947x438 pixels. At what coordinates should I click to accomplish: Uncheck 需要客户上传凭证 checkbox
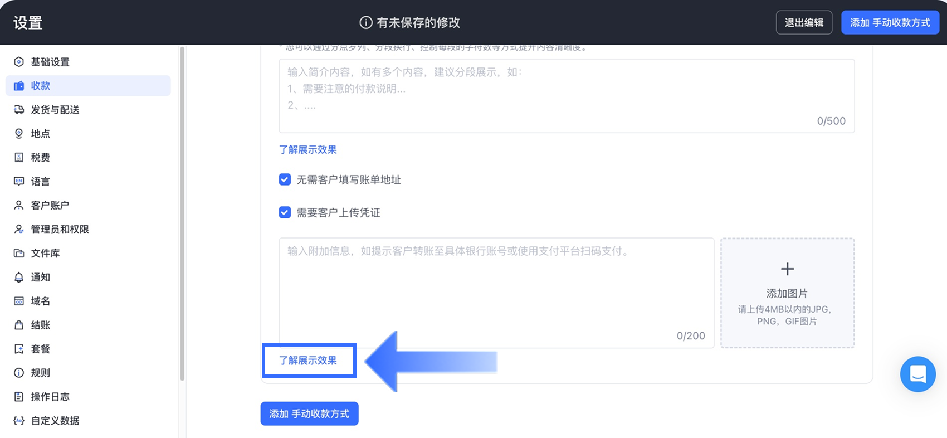pyautogui.click(x=285, y=212)
